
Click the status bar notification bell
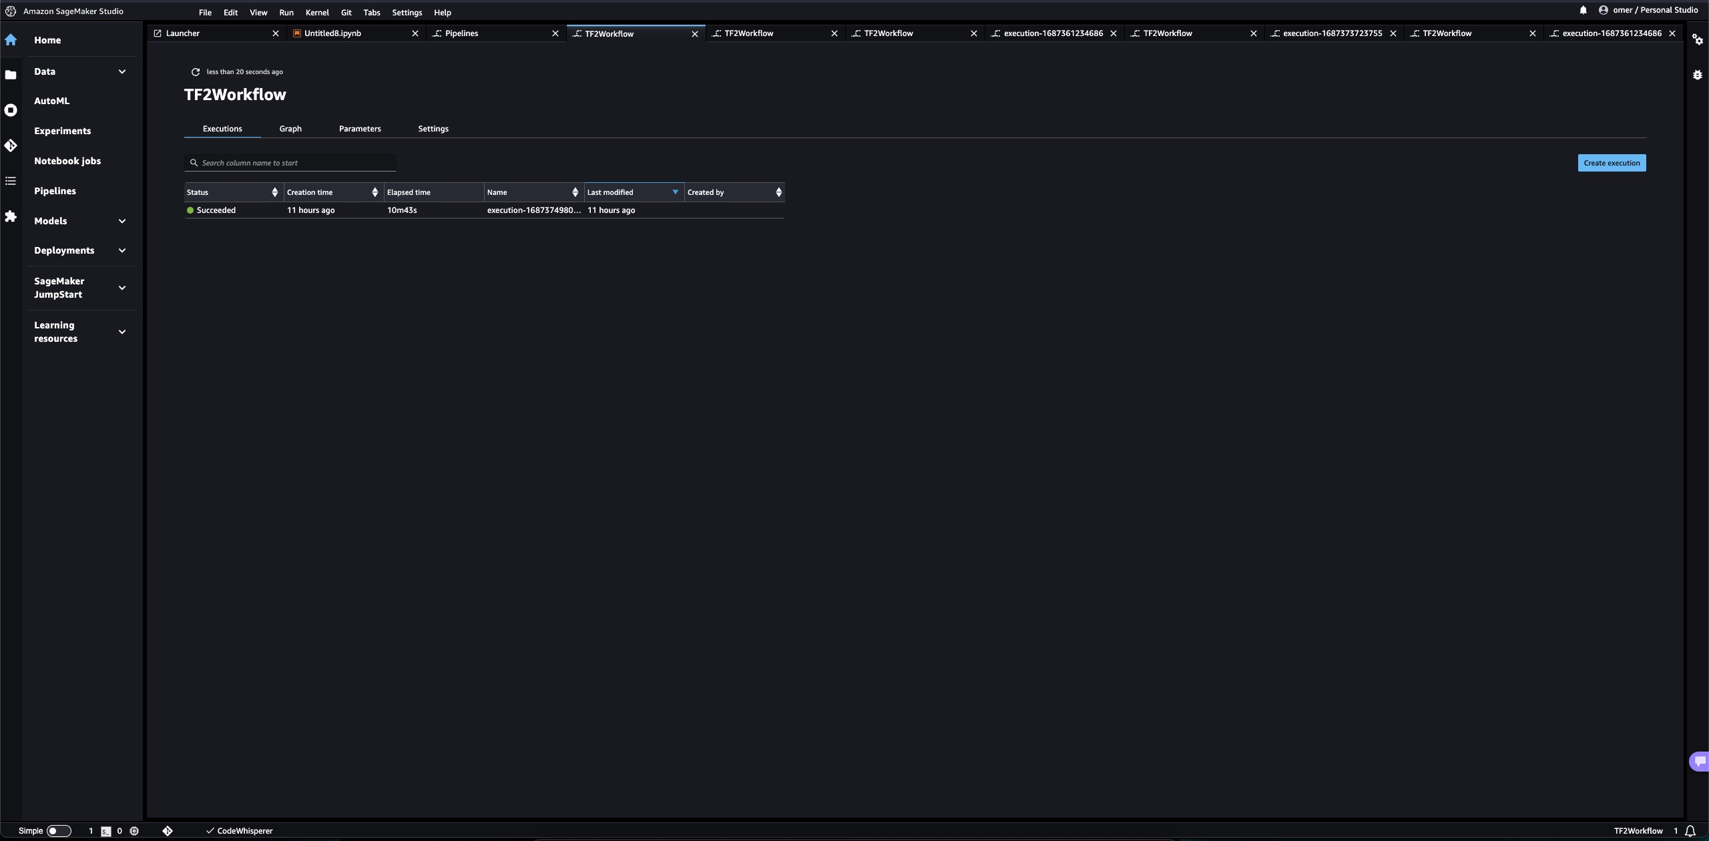[x=1690, y=831]
